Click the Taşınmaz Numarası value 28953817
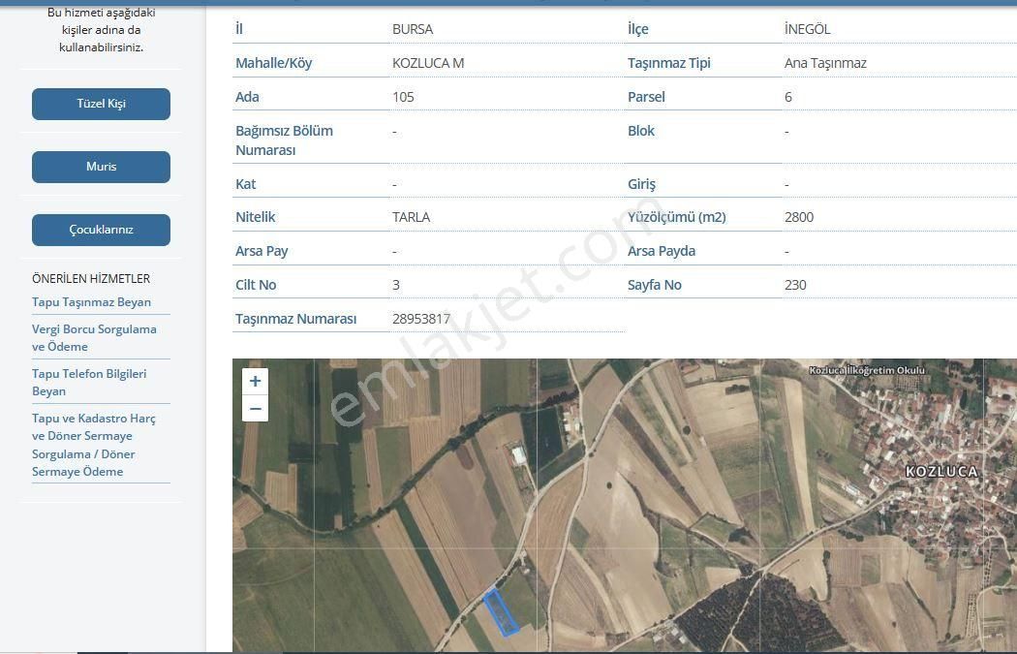The image size is (1017, 654). pos(421,319)
